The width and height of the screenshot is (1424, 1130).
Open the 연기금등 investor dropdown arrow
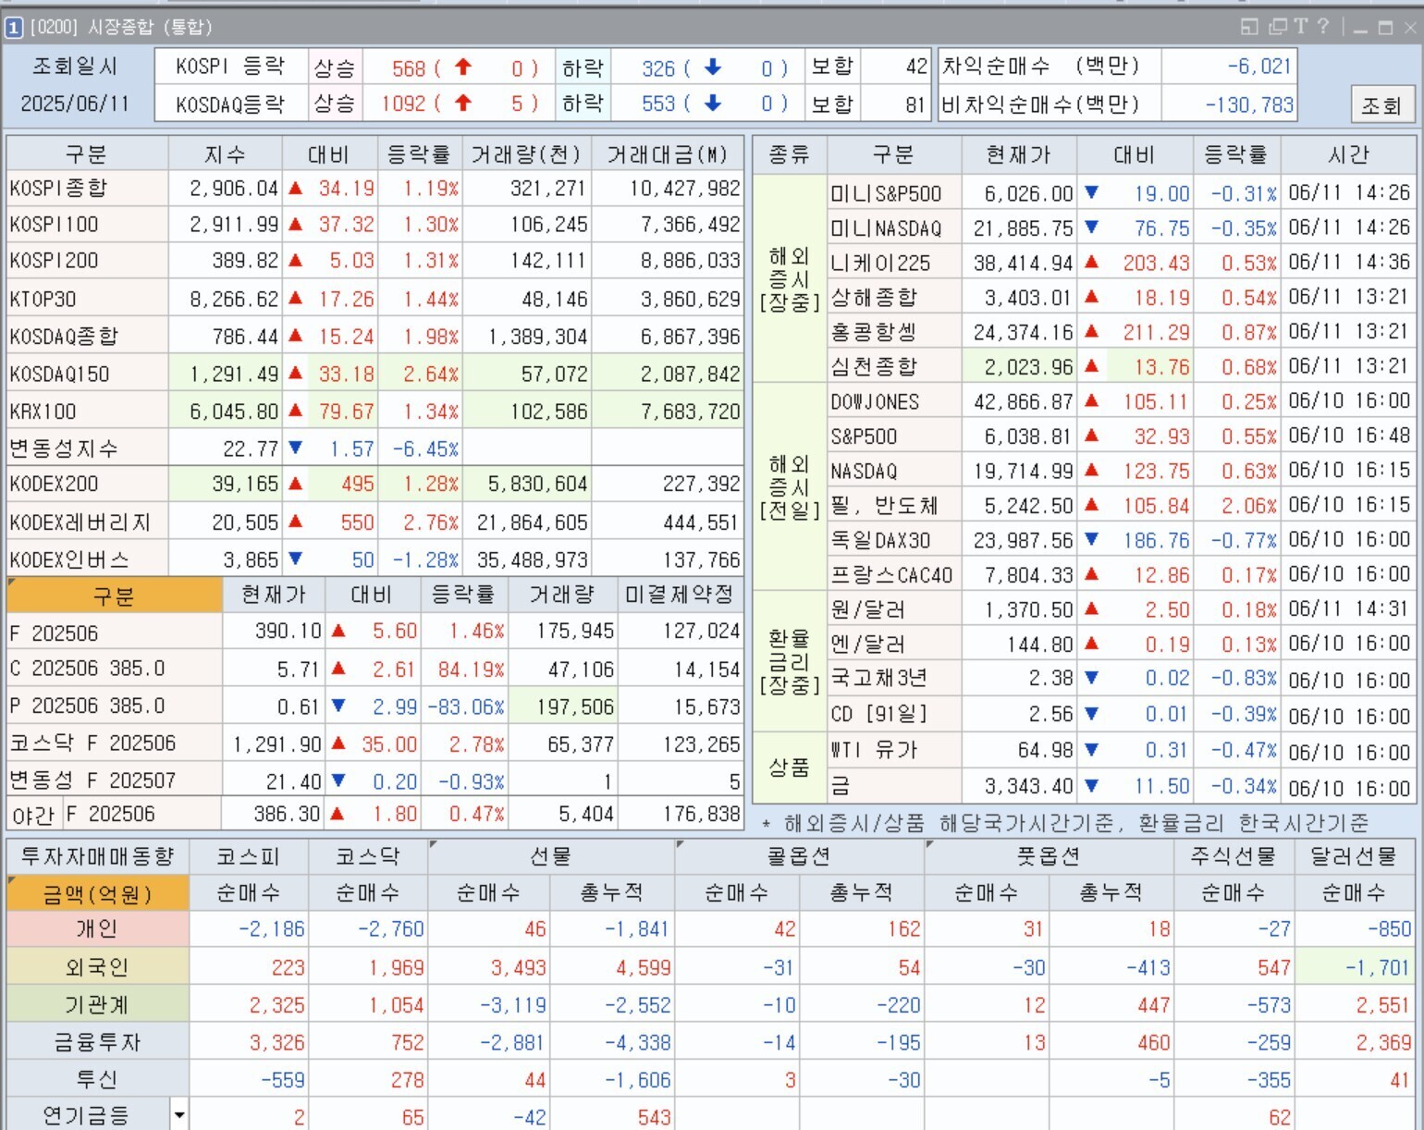coord(179,1116)
